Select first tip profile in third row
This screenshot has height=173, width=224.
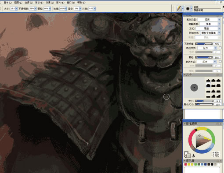(208, 92)
